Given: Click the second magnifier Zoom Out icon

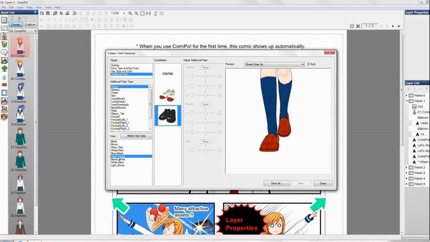Looking at the screenshot, I should 136,13.
